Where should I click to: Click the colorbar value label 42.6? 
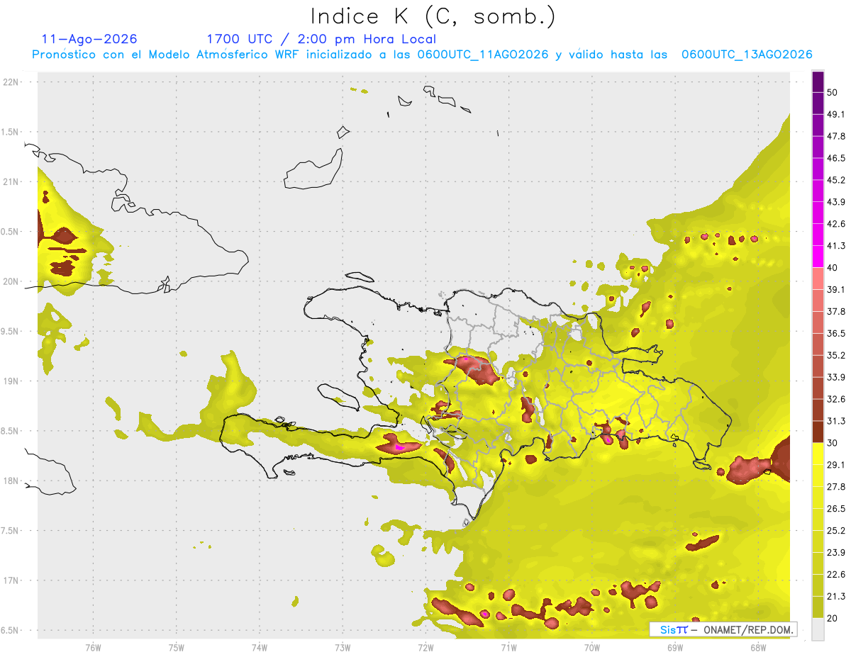pyautogui.click(x=836, y=224)
